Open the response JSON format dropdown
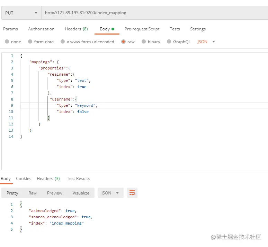Image resolution: width=268 pixels, height=247 pixels. [110, 193]
